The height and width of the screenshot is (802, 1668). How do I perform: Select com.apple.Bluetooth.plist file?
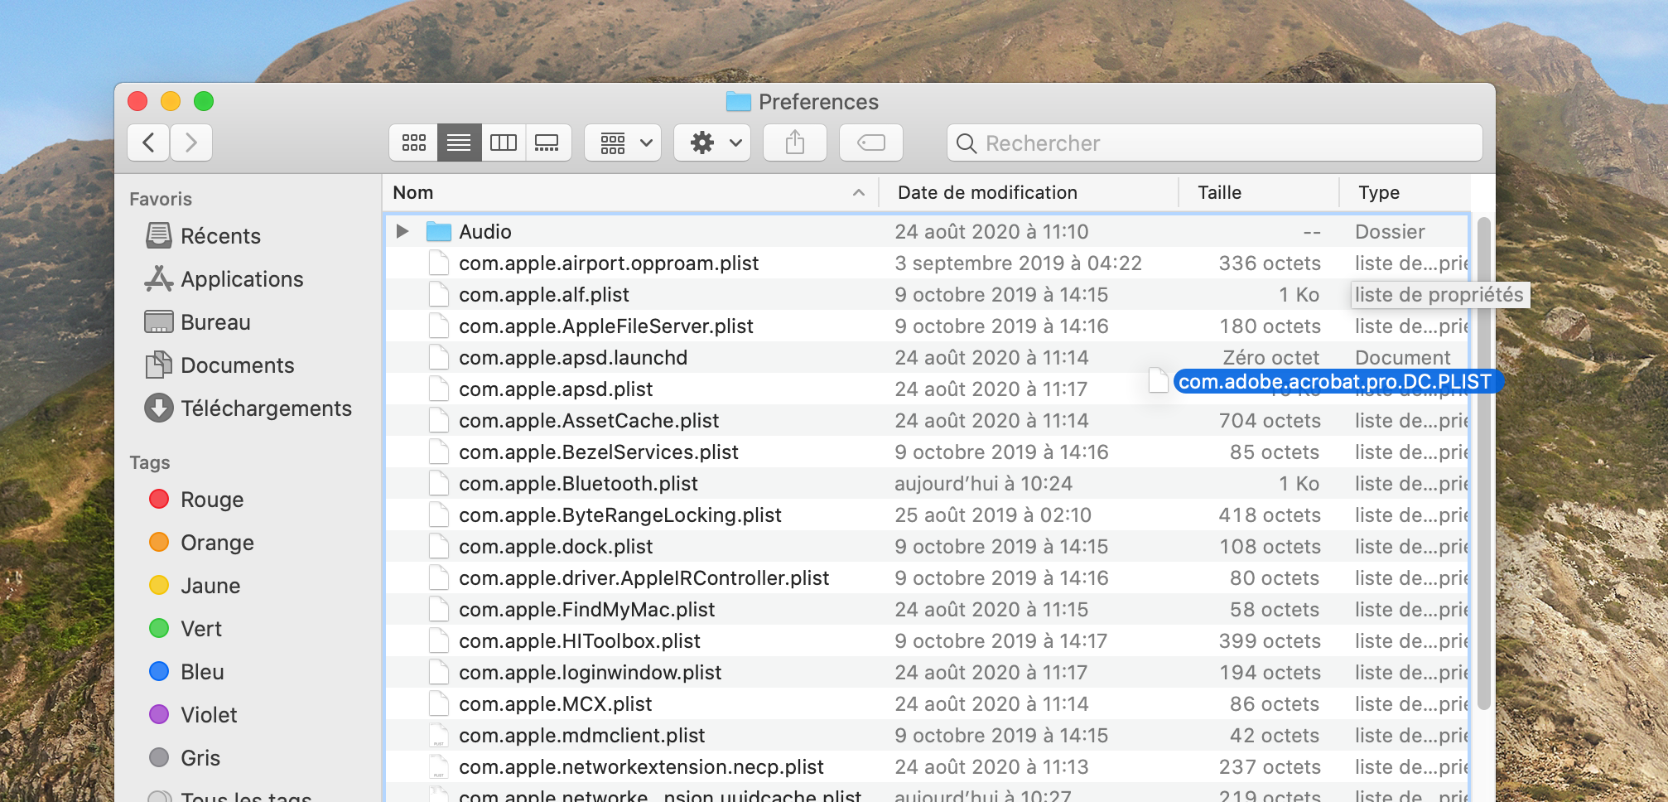point(577,484)
